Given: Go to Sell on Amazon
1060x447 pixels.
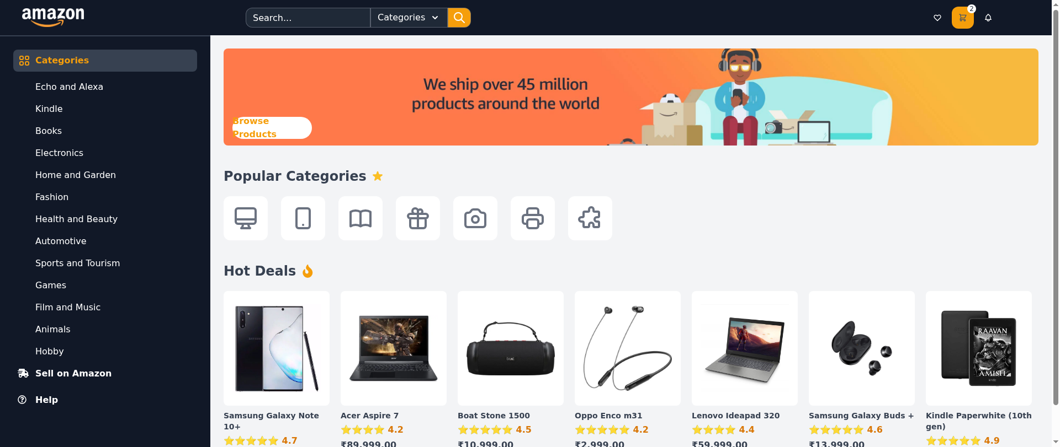Looking at the screenshot, I should (x=73, y=373).
